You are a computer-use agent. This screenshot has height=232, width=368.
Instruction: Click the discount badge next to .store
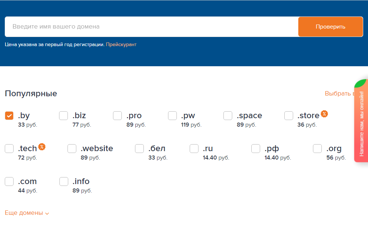pos(324,114)
